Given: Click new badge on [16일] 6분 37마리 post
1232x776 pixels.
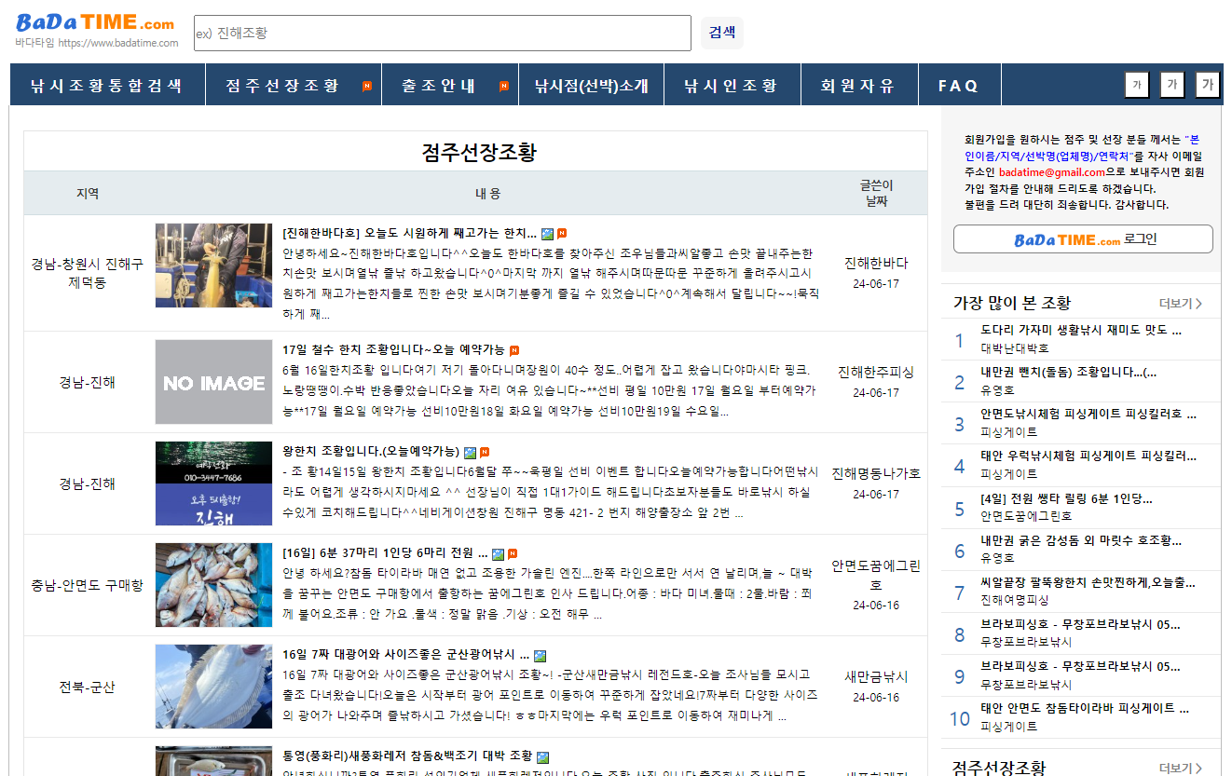Looking at the screenshot, I should click(x=513, y=554).
